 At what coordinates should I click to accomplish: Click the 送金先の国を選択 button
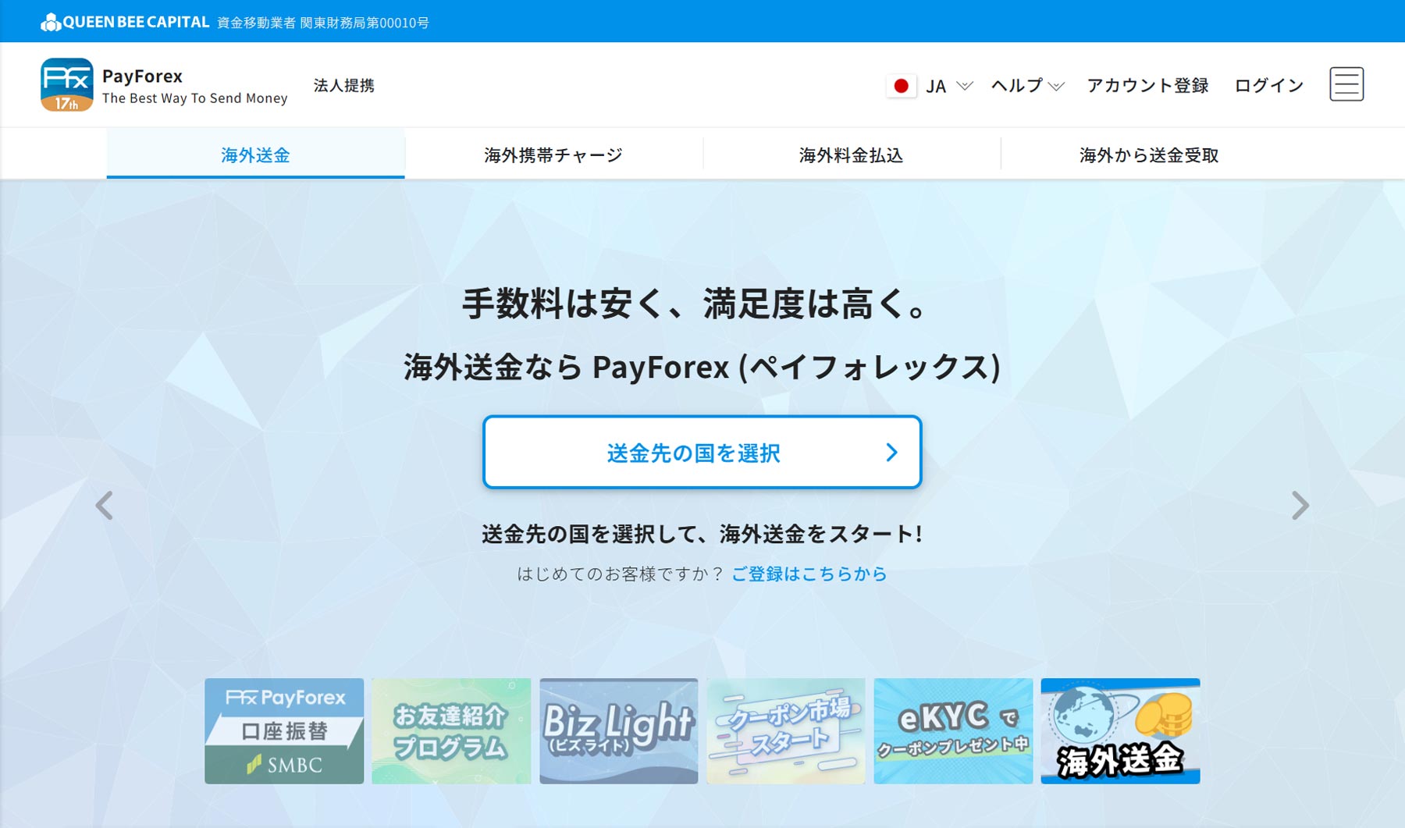702,452
